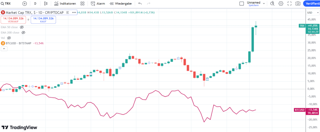Click the 20,00% axis label
This screenshot has width=320, height=132.
pyautogui.click(x=312, y=58)
